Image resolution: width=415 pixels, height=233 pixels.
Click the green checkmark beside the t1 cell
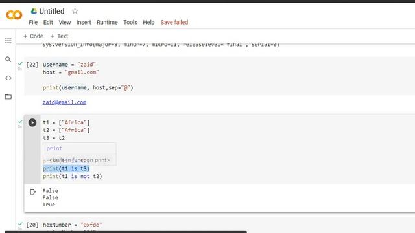click(20, 122)
